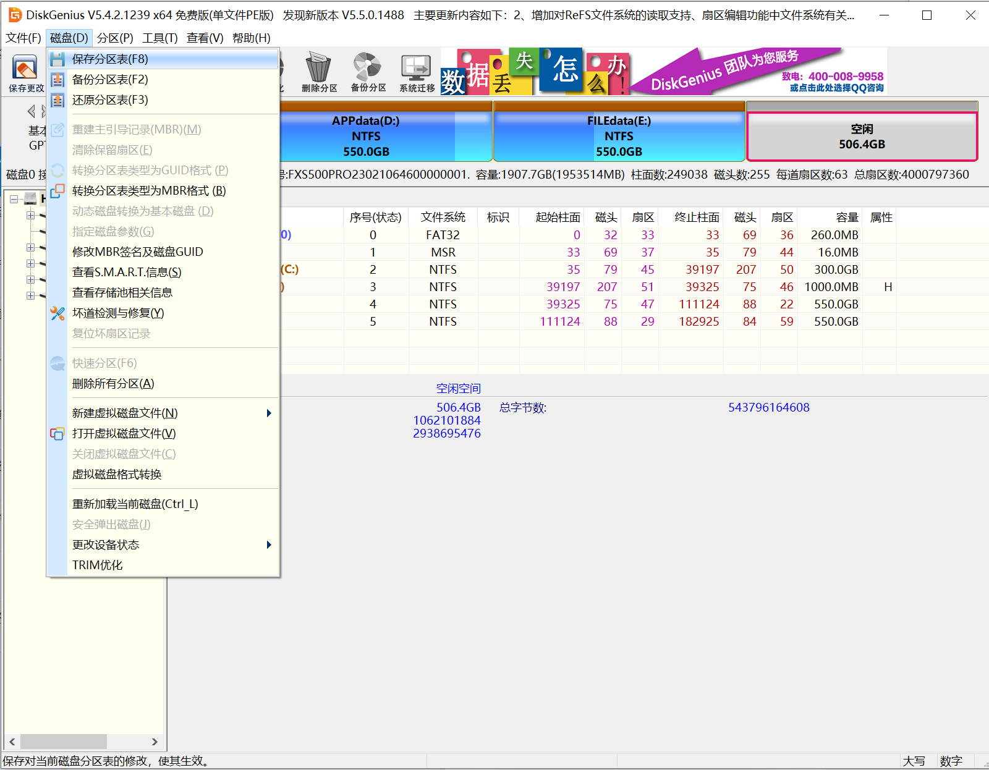
Task: Click the left pane horizontal scrollbar thumb
Action: [x=64, y=742]
